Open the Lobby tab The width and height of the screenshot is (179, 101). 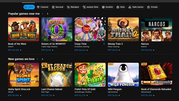pyautogui.click(x=29, y=7)
